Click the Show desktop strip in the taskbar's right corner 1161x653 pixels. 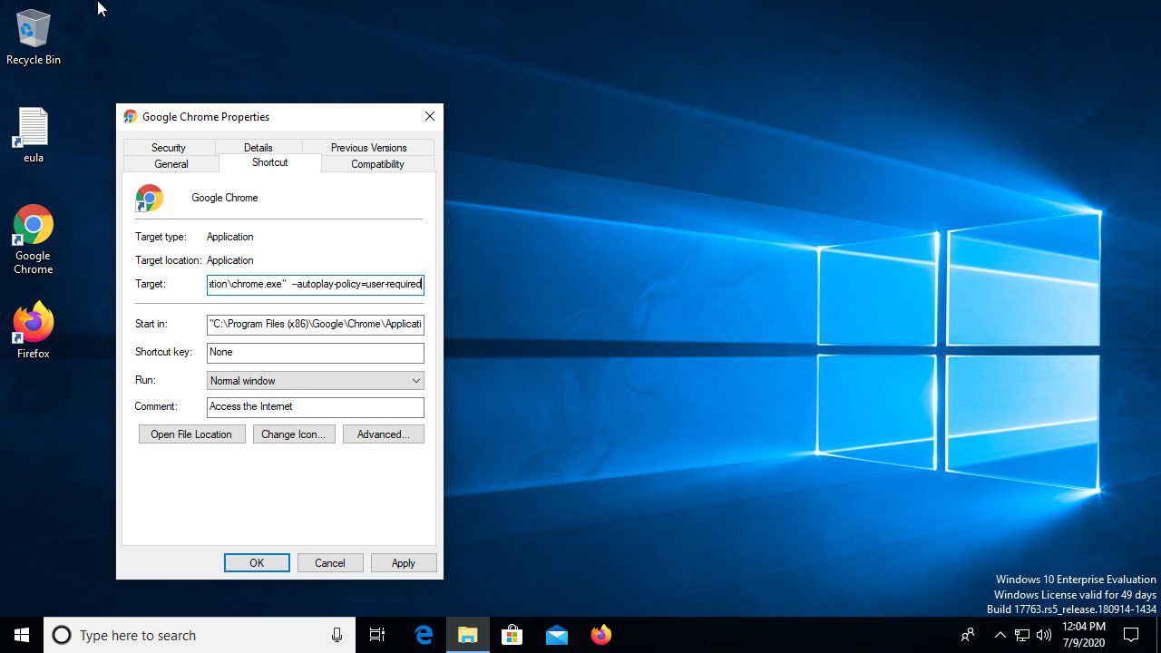pyautogui.click(x=1158, y=635)
